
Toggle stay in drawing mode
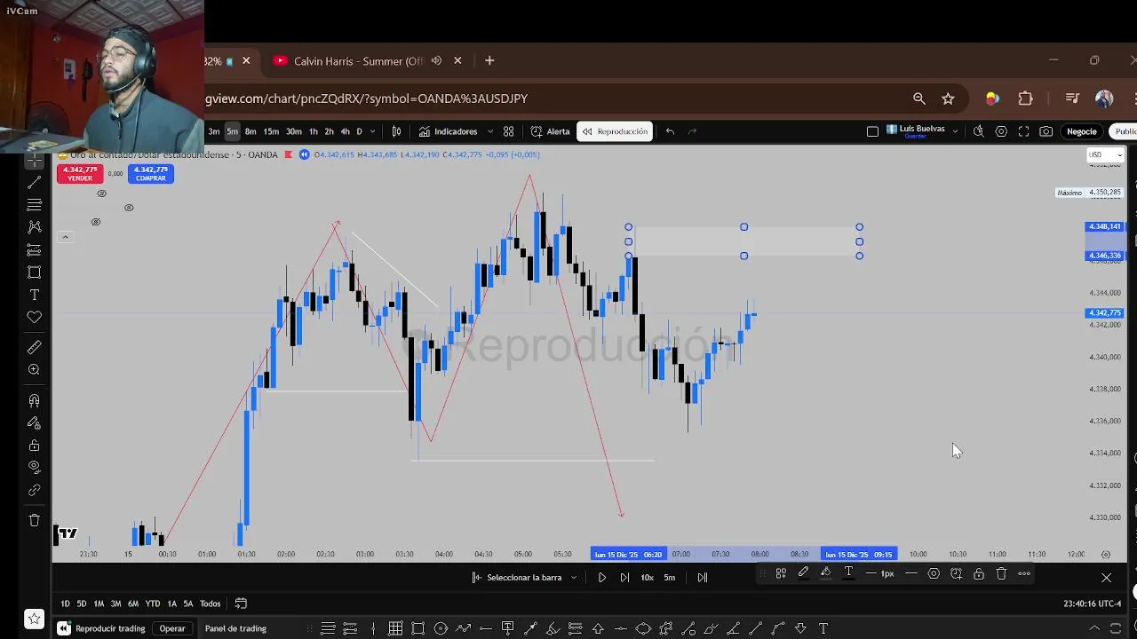click(34, 423)
